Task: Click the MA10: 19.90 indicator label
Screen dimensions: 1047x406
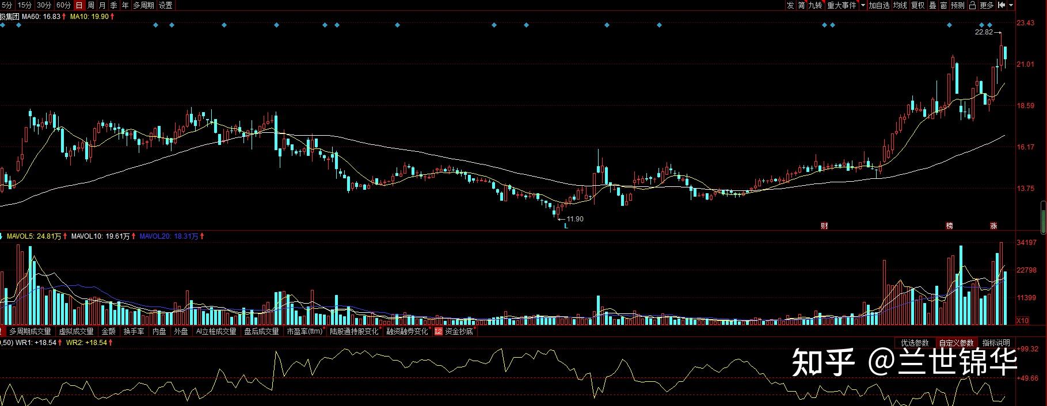Action: (89, 17)
